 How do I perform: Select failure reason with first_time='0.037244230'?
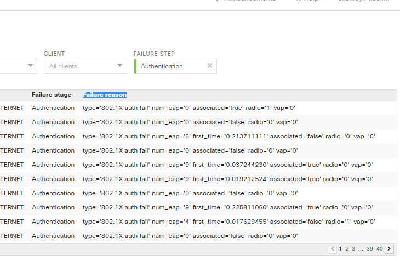click(227, 165)
